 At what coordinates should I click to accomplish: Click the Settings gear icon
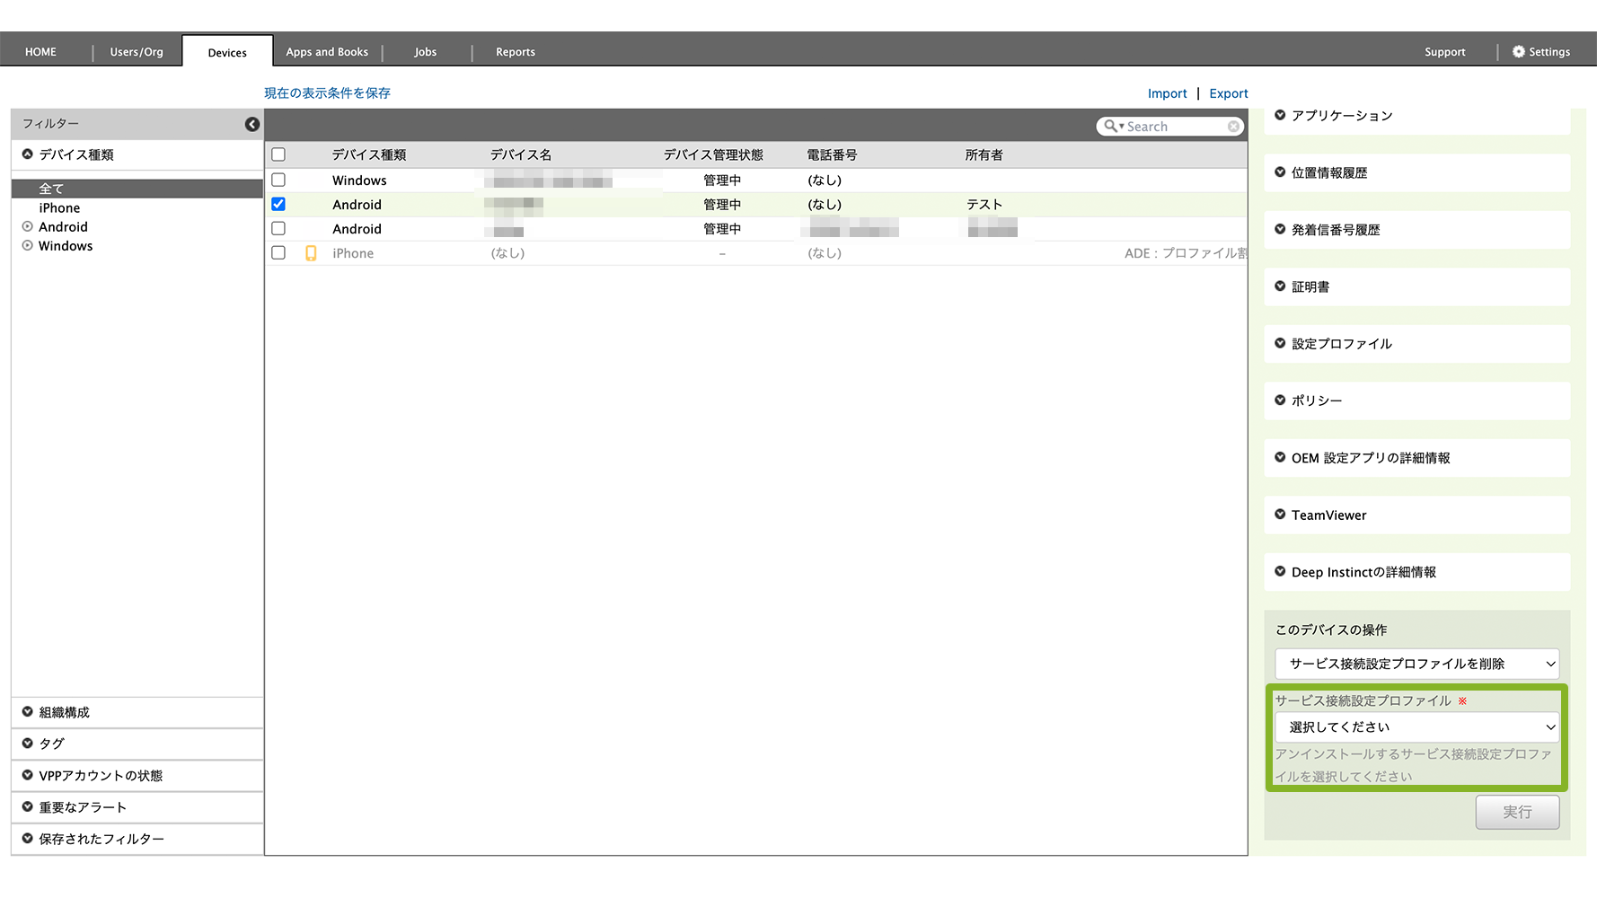coord(1518,52)
